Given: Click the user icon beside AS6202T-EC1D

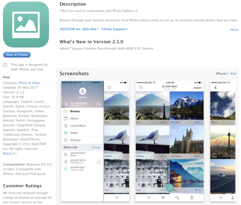Looking at the screenshot, I should click(99, 161).
